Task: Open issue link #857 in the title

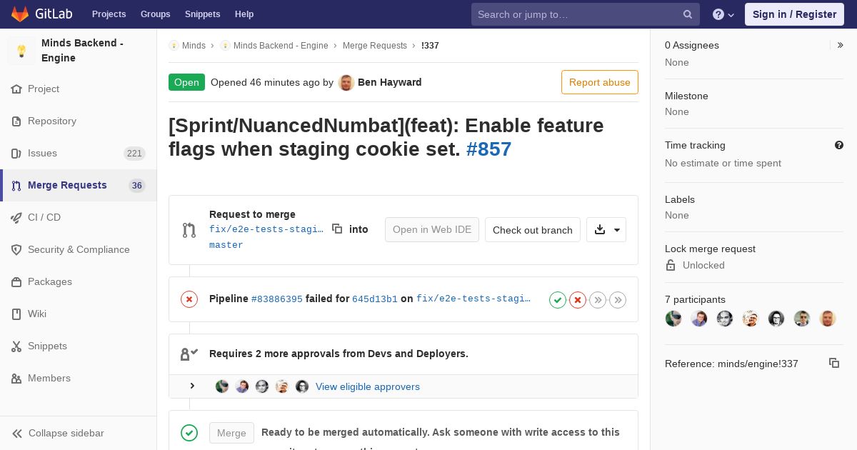Action: point(489,149)
